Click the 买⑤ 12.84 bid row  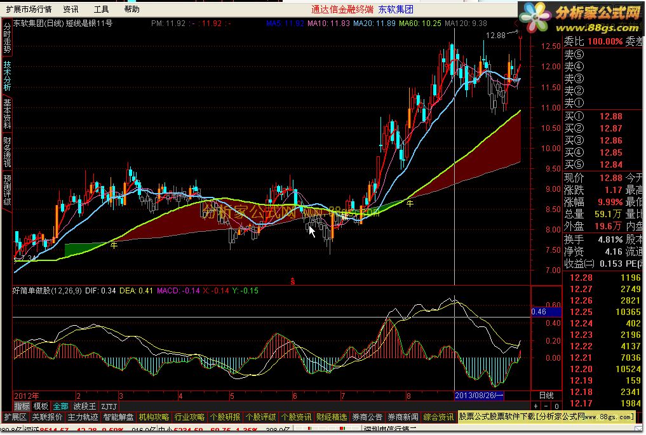coord(602,164)
